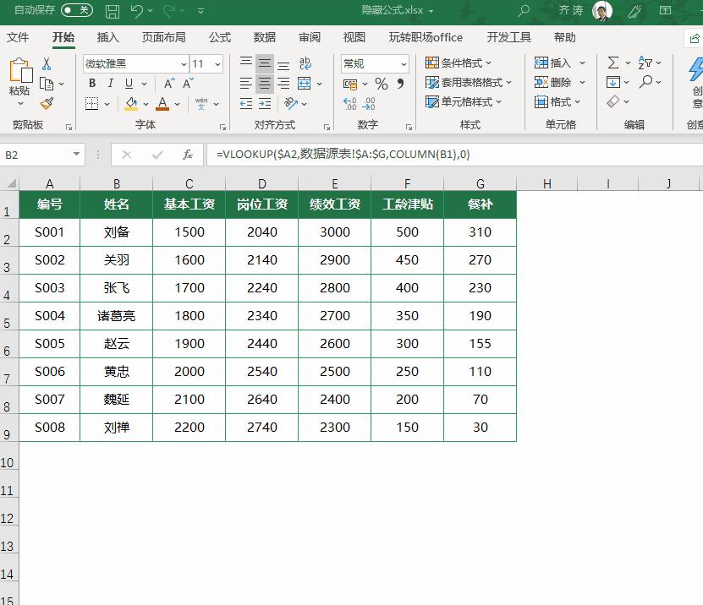Click the increase decimal places icon
703x605 pixels.
(x=349, y=102)
